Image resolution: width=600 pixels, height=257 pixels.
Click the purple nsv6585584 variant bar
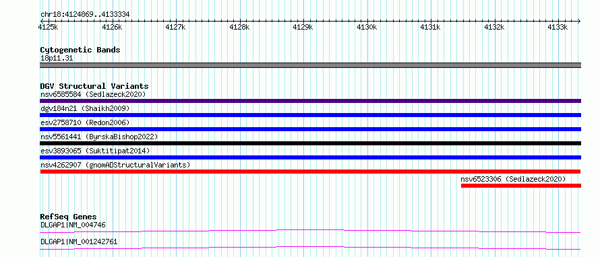310,101
